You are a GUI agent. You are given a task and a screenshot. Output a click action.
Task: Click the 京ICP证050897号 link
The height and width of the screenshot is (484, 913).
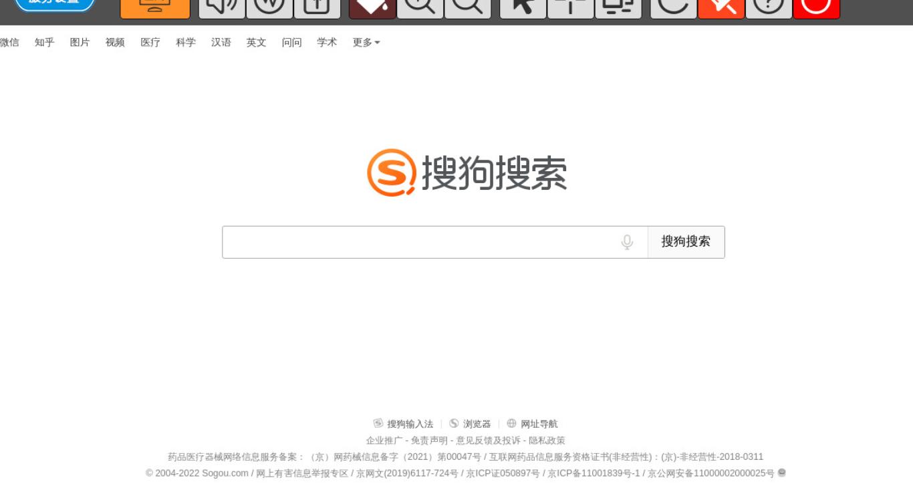coord(503,473)
